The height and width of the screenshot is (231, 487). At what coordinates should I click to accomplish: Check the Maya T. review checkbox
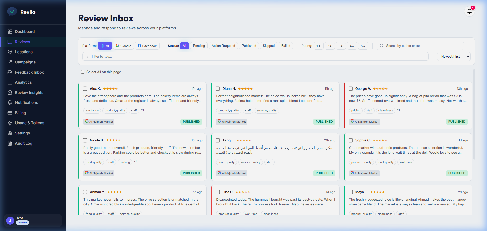(351, 192)
